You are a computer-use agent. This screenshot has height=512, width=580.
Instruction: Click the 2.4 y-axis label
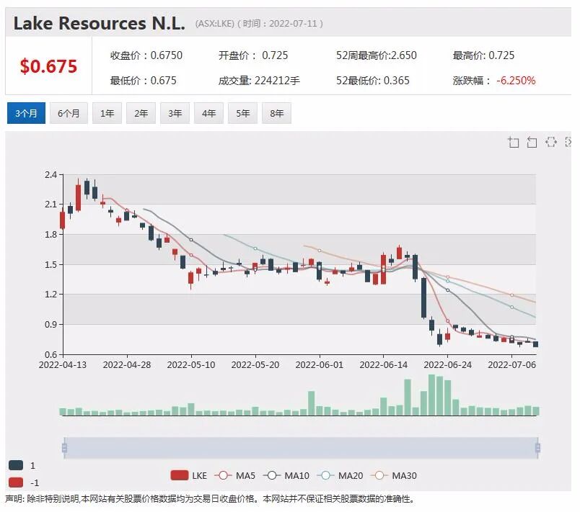(x=50, y=174)
